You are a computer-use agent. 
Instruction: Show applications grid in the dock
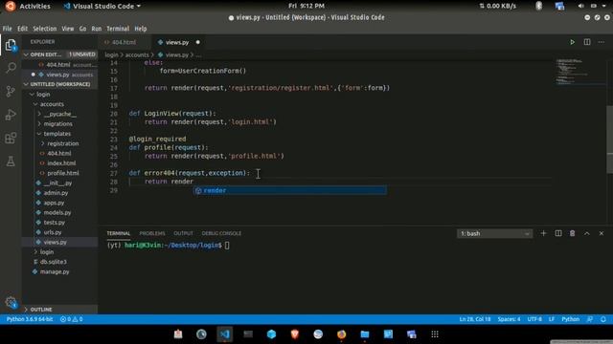(x=435, y=334)
